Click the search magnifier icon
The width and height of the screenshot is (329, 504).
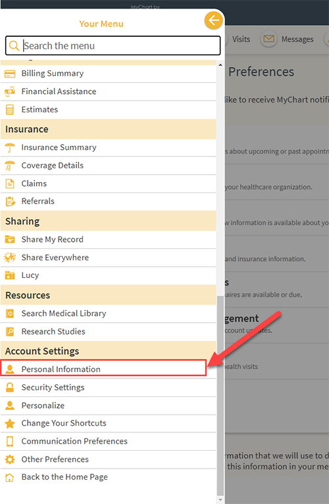pos(14,45)
